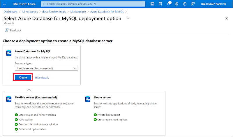Click the Flexible server (Recommended) heading
This screenshot has height=137, width=233.
[36, 97]
